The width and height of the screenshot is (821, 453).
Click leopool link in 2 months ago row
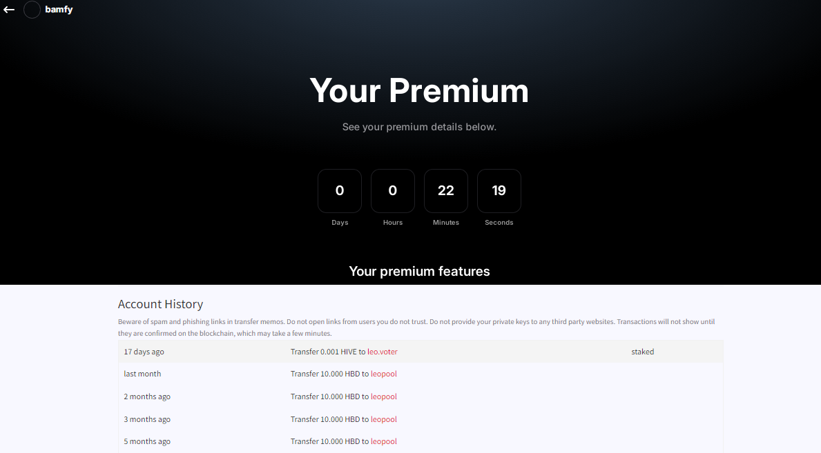[x=383, y=396]
